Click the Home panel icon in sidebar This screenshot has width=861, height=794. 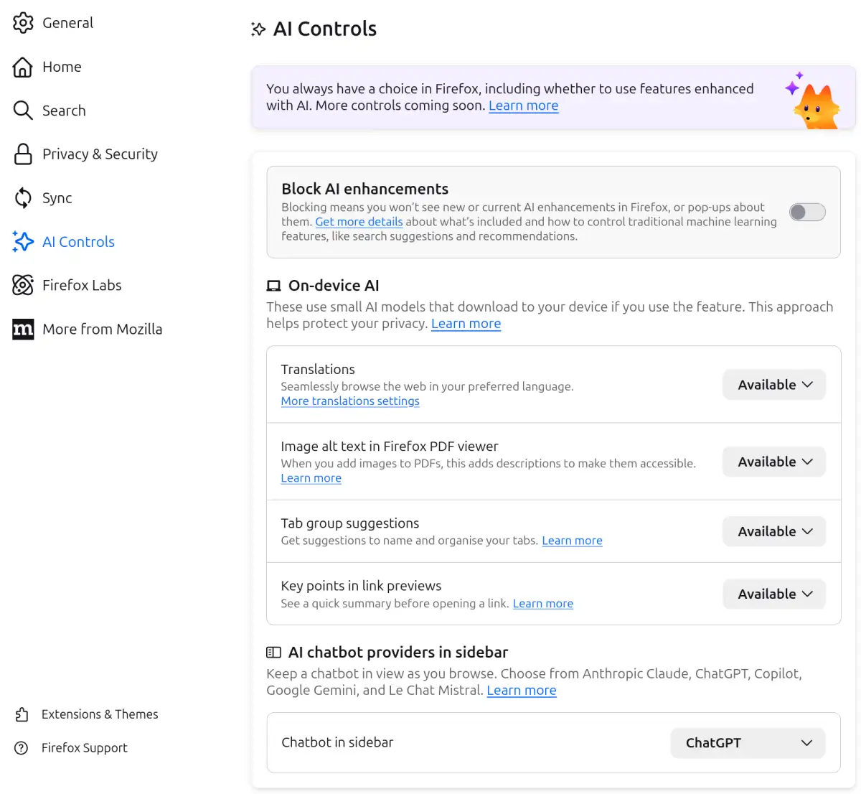click(23, 66)
